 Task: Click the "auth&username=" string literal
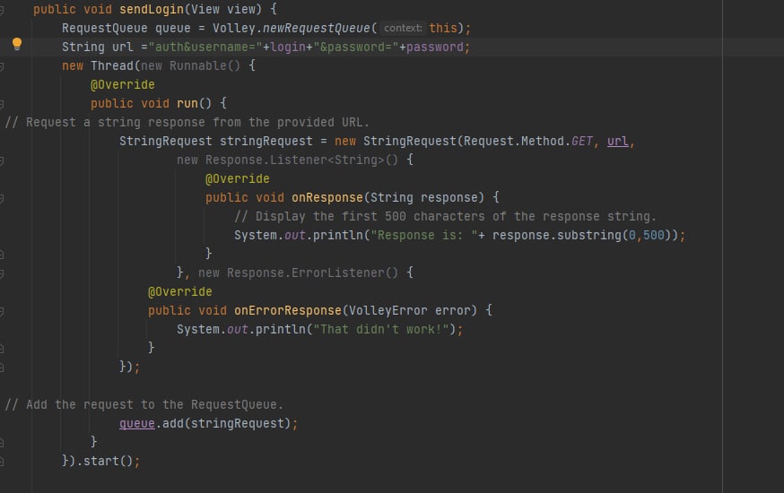pyautogui.click(x=205, y=47)
